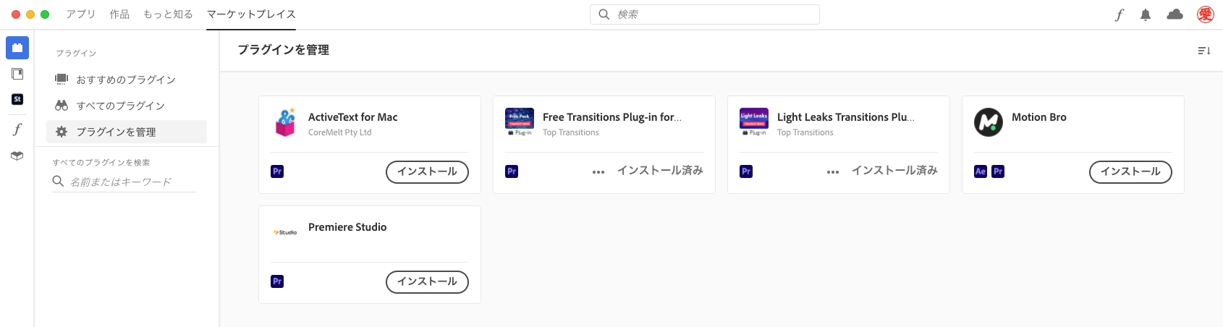Image resolution: width=1223 pixels, height=327 pixels.
Task: Install Motion Bro plugin
Action: pos(1130,171)
